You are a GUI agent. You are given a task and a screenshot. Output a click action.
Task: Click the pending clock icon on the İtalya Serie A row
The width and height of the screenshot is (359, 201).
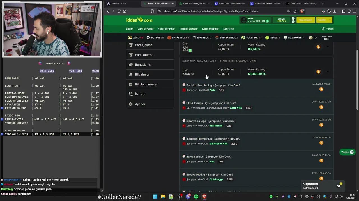[x=321, y=161]
